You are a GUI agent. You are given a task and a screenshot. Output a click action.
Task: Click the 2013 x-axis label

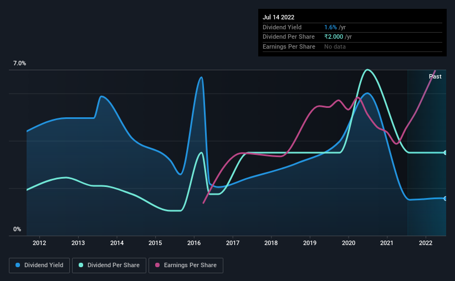[x=78, y=243]
